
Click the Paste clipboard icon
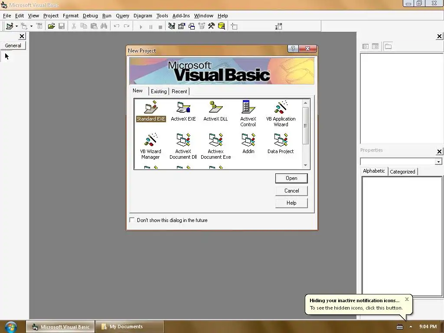pyautogui.click(x=94, y=26)
